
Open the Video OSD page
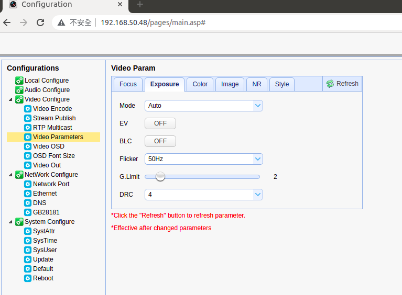pyautogui.click(x=49, y=146)
